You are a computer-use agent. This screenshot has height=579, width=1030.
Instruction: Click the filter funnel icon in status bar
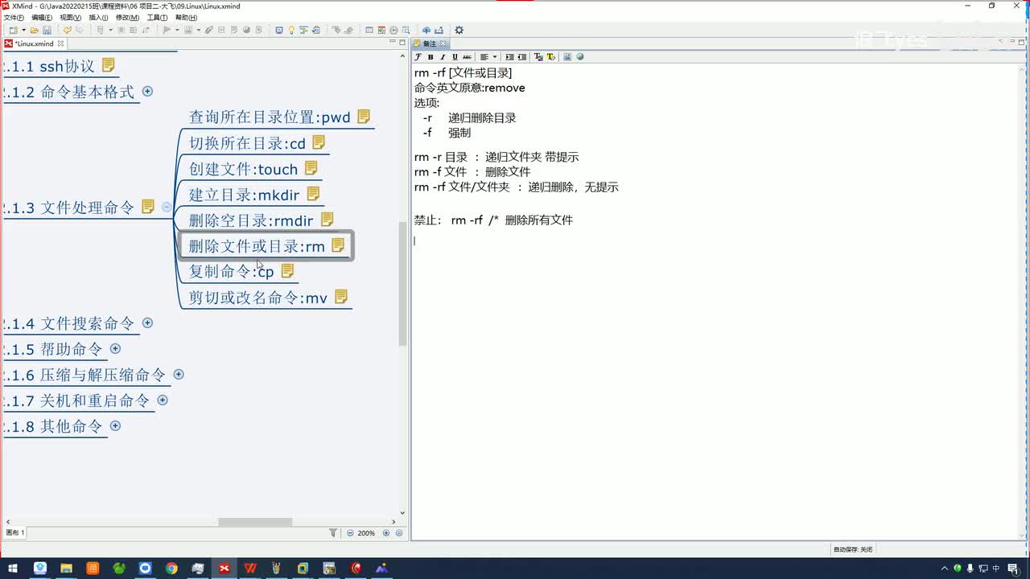tap(333, 532)
